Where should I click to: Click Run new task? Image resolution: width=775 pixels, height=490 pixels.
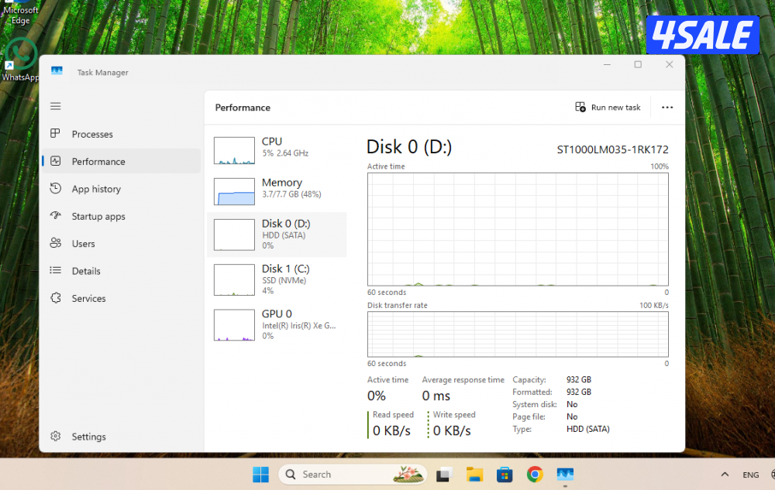pos(608,108)
